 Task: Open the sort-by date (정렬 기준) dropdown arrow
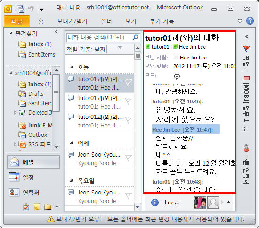click(x=121, y=48)
